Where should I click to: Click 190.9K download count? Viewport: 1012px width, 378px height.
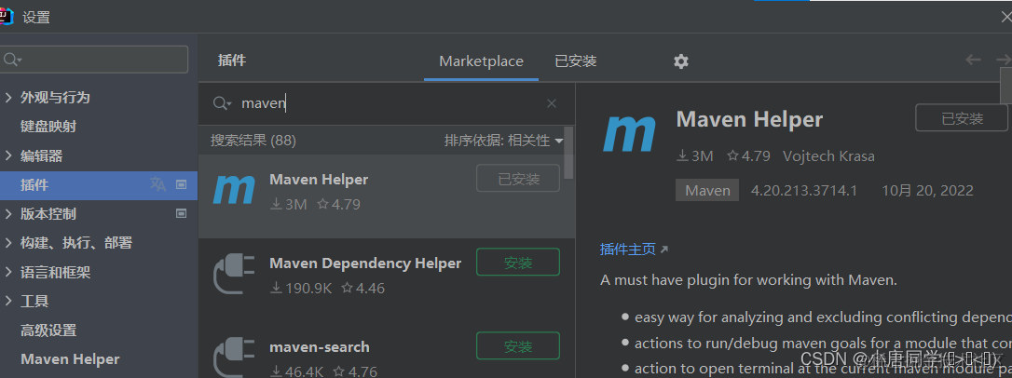[300, 289]
